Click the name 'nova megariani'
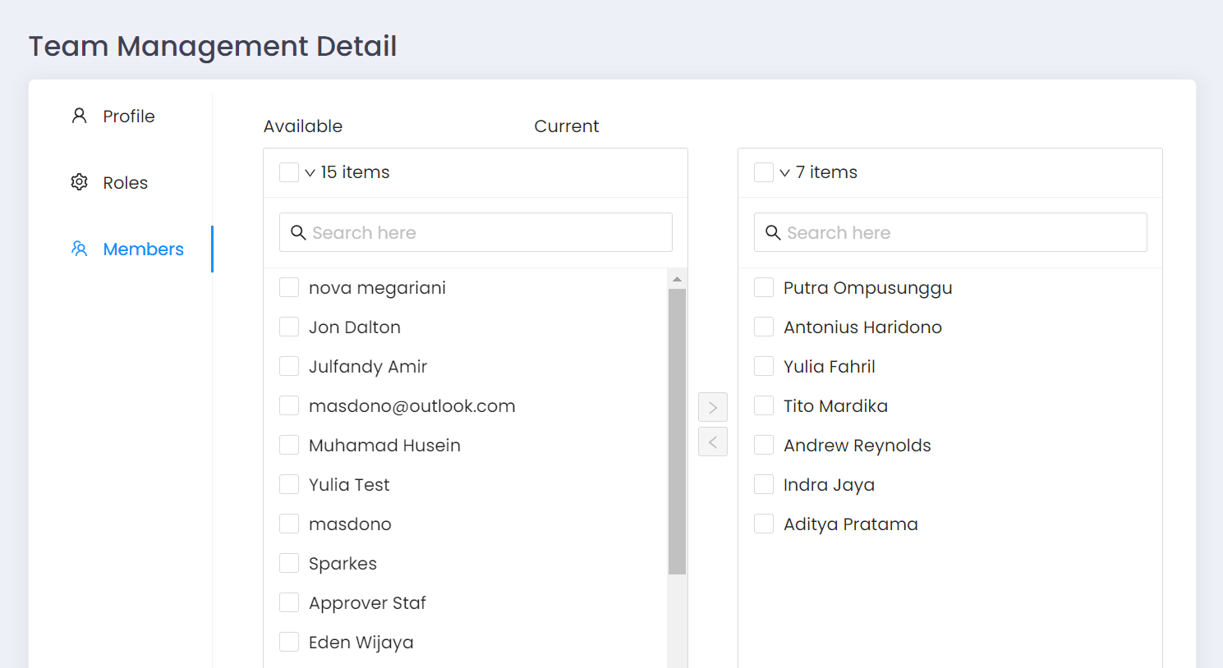Screen dimensions: 1223x668 pos(377,288)
